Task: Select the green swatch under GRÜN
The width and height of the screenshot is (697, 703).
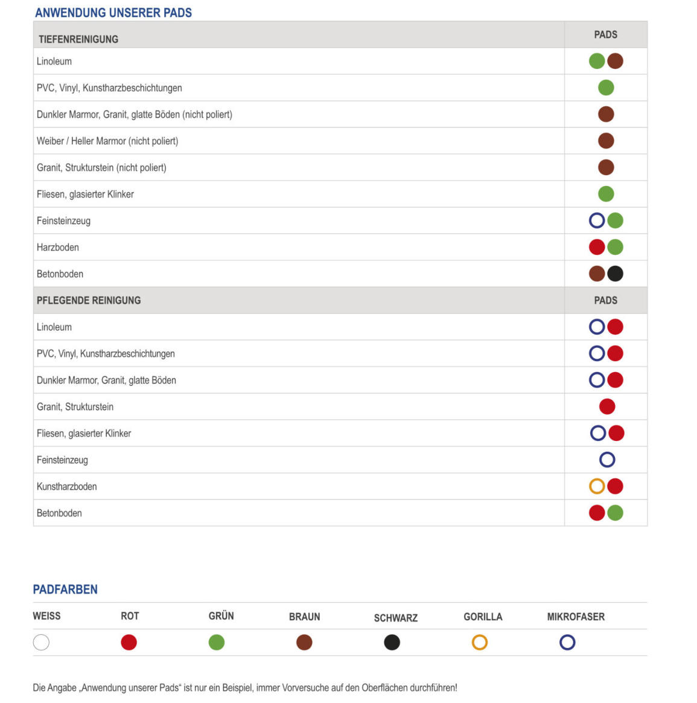Action: pyautogui.click(x=217, y=642)
